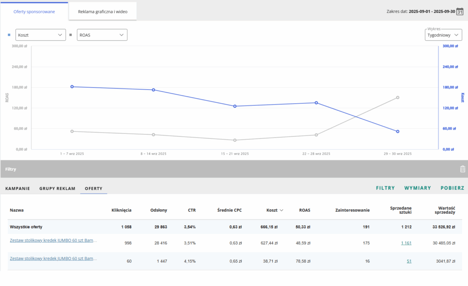The height and width of the screenshot is (286, 468).
Task: Click the FILTRY button
Action: click(385, 188)
